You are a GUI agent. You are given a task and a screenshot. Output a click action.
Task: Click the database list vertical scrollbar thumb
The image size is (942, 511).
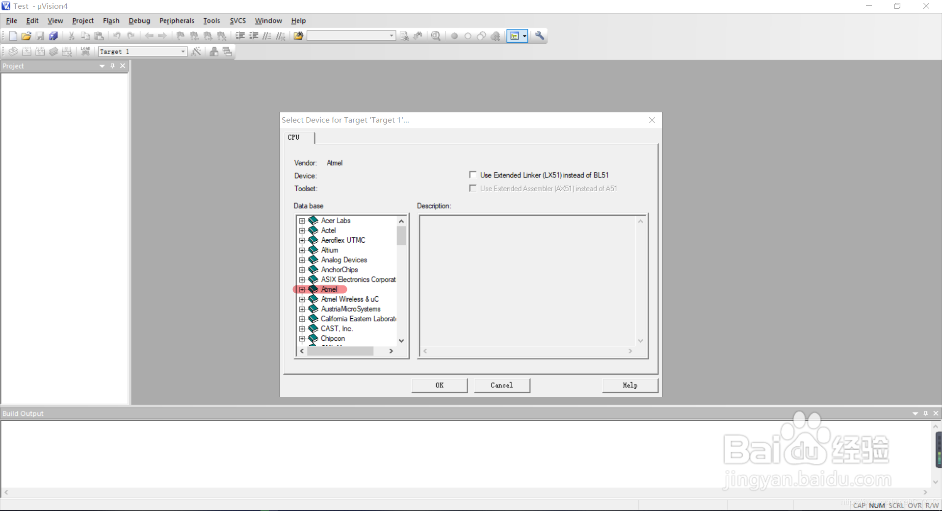point(401,235)
